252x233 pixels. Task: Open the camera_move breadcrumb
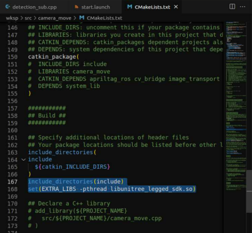54,18
